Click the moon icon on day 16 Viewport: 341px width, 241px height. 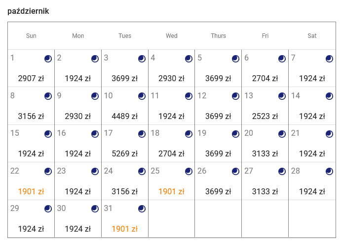click(x=95, y=134)
